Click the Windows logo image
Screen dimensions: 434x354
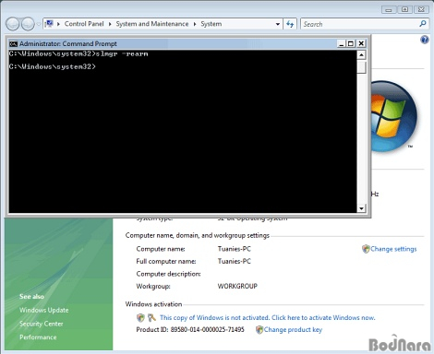click(x=393, y=116)
